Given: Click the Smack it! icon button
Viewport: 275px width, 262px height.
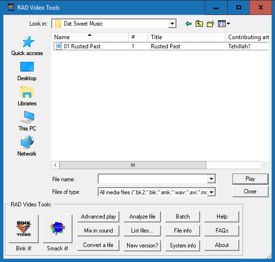Looking at the screenshot, I should coord(58,229).
